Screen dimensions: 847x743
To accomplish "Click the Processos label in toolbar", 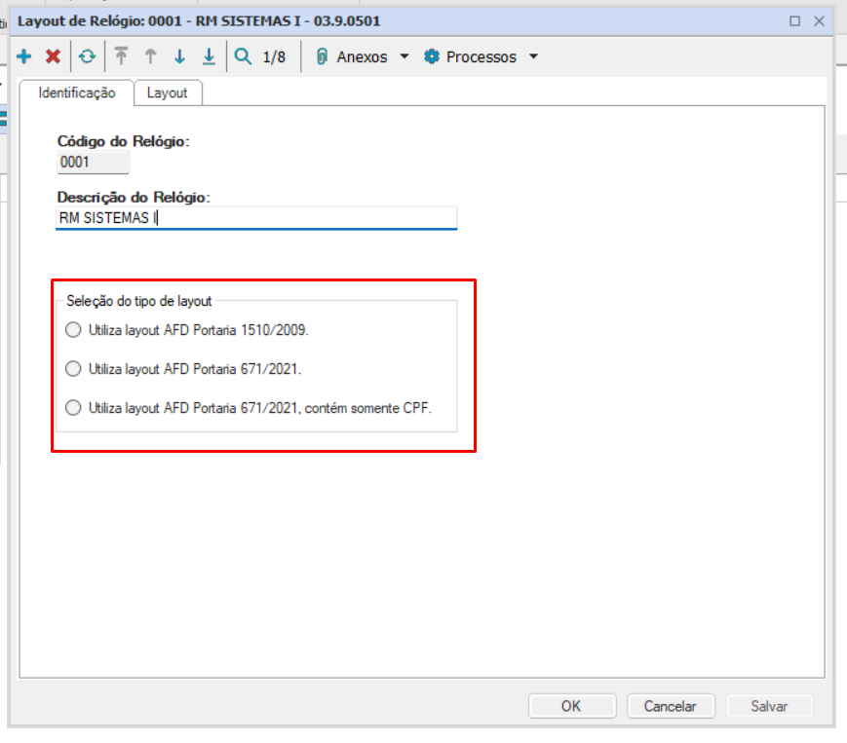I will tap(481, 56).
